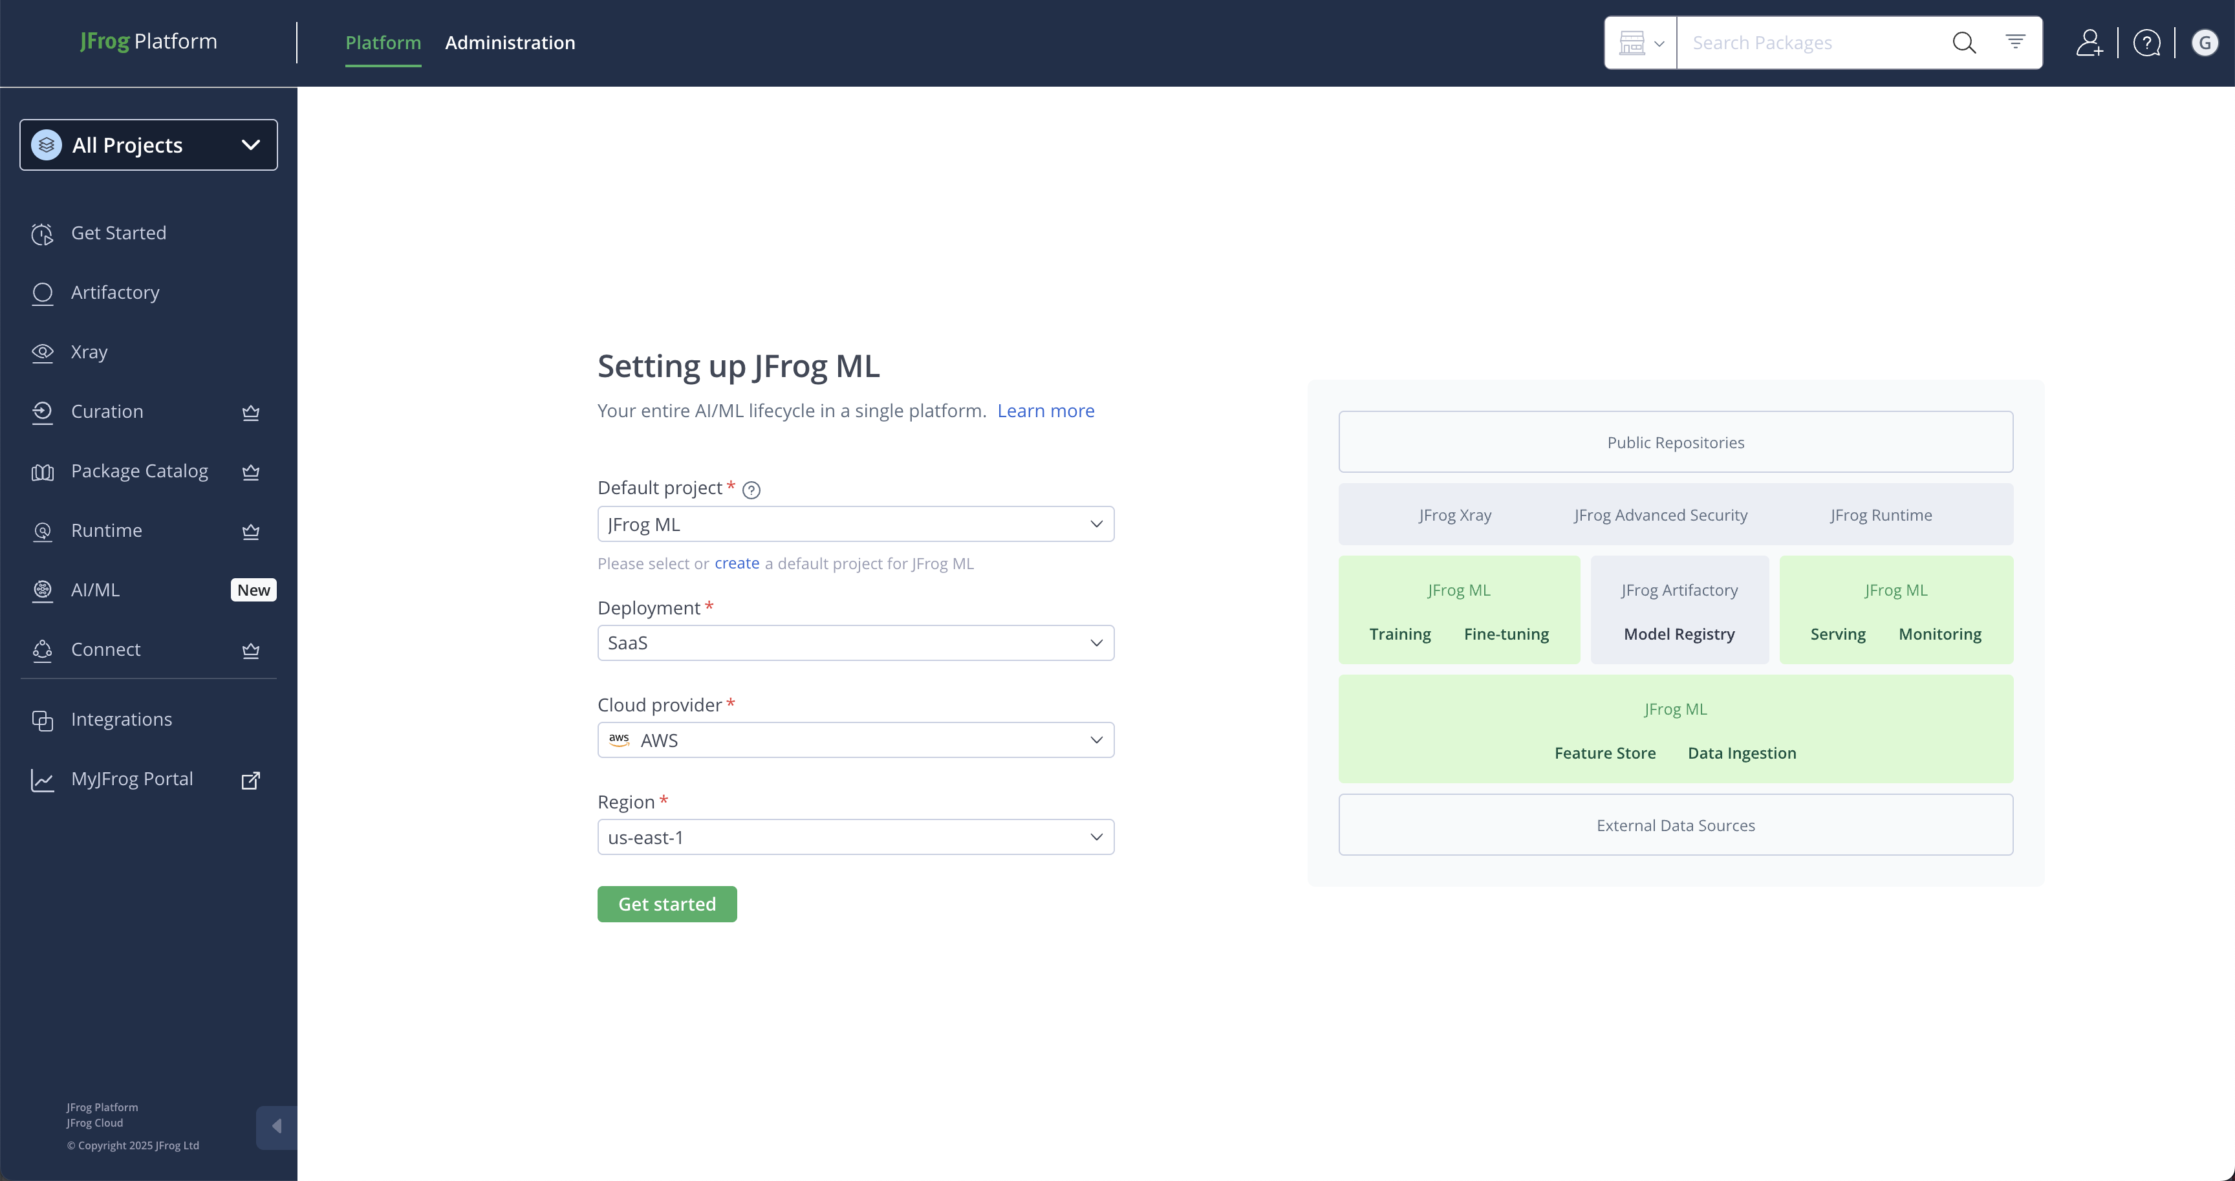Click the JFrog Runtime diagram label
Viewport: 2235px width, 1181px height.
click(1881, 515)
